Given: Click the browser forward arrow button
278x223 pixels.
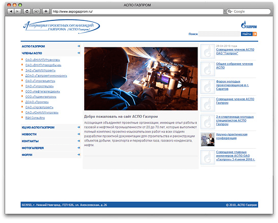Looking at the screenshot, I should tap(17, 11).
